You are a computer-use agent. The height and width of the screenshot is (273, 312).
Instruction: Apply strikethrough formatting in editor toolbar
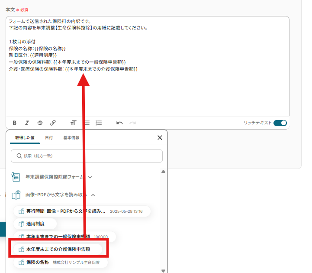[x=40, y=123]
